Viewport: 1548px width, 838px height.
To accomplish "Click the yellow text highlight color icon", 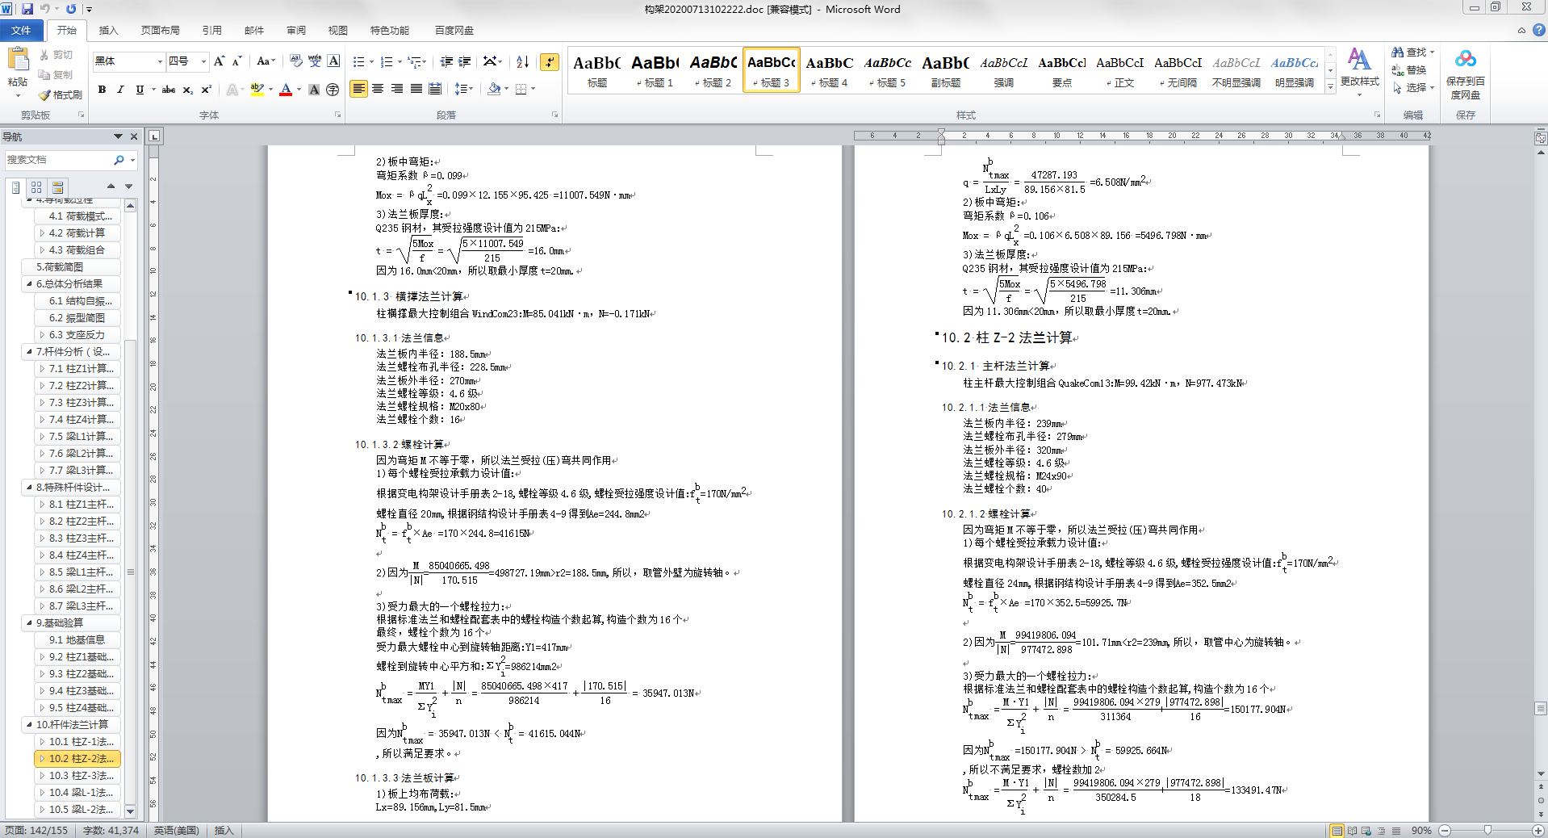I will click(x=257, y=90).
